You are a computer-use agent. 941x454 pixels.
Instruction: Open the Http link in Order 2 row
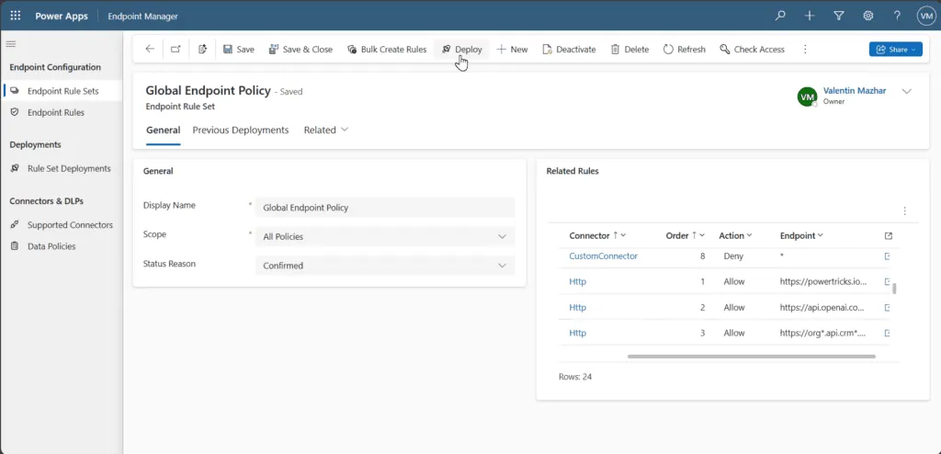tap(577, 308)
